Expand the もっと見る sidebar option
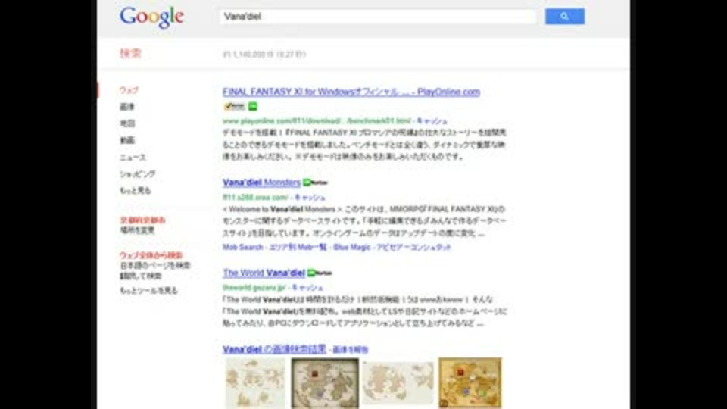The image size is (727, 409). coord(136,191)
